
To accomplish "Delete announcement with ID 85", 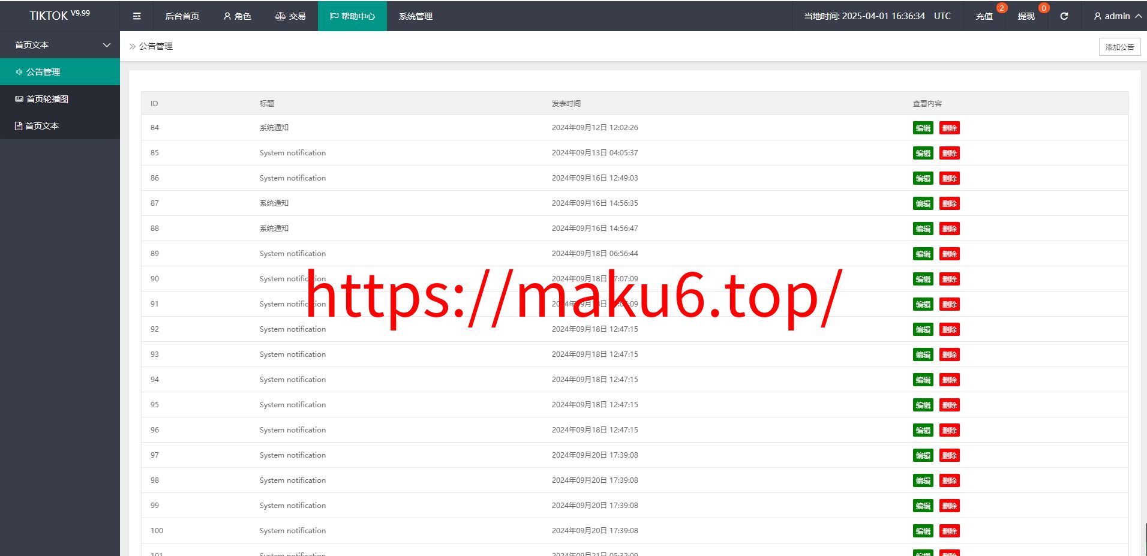I will pos(949,153).
